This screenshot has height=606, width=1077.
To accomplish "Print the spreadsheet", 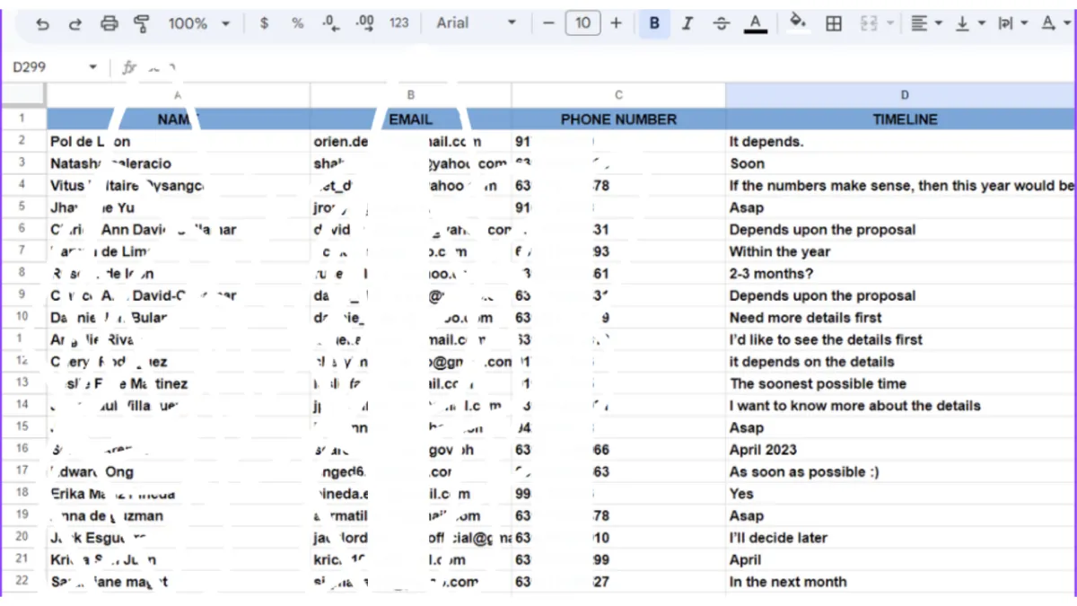I will click(109, 23).
